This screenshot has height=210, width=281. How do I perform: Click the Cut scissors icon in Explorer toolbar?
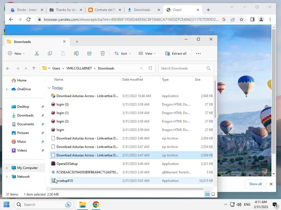tap(37, 53)
